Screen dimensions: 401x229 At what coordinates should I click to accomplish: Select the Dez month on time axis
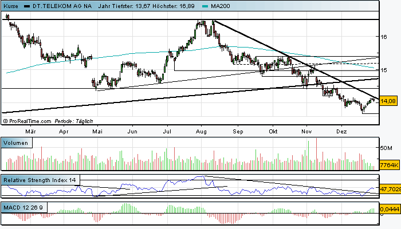point(341,132)
